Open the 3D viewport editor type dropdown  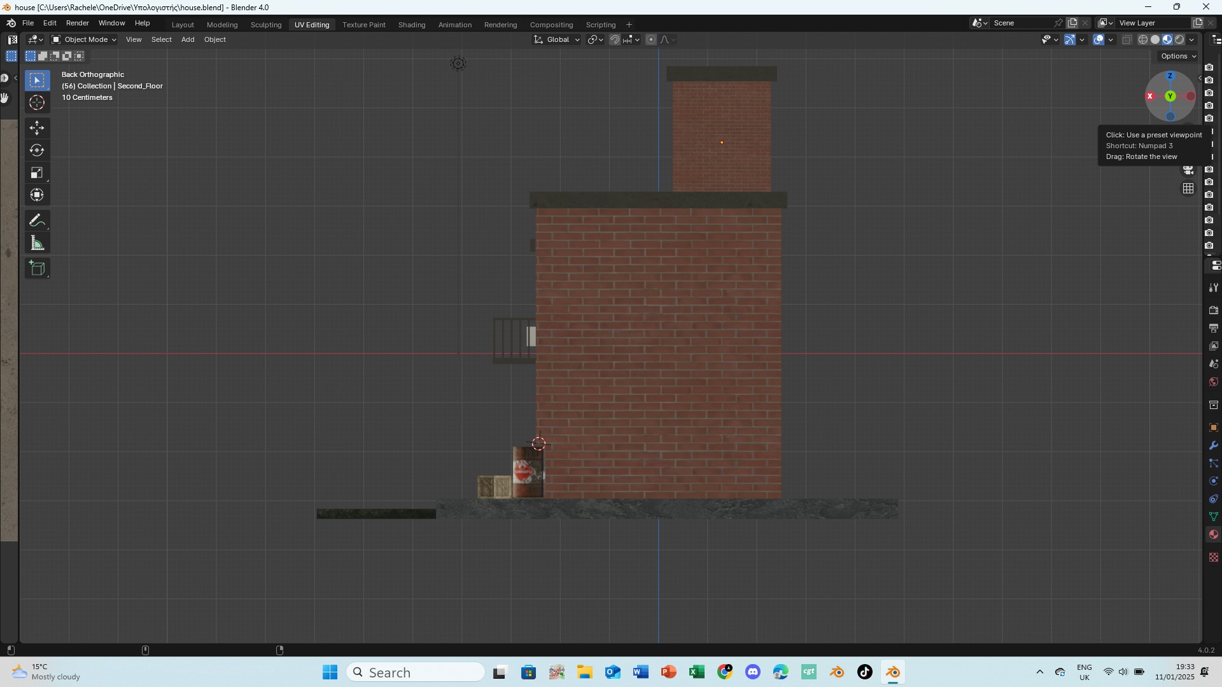[x=36, y=39]
